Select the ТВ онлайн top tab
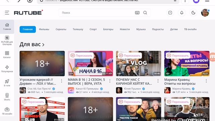 coord(190,29)
